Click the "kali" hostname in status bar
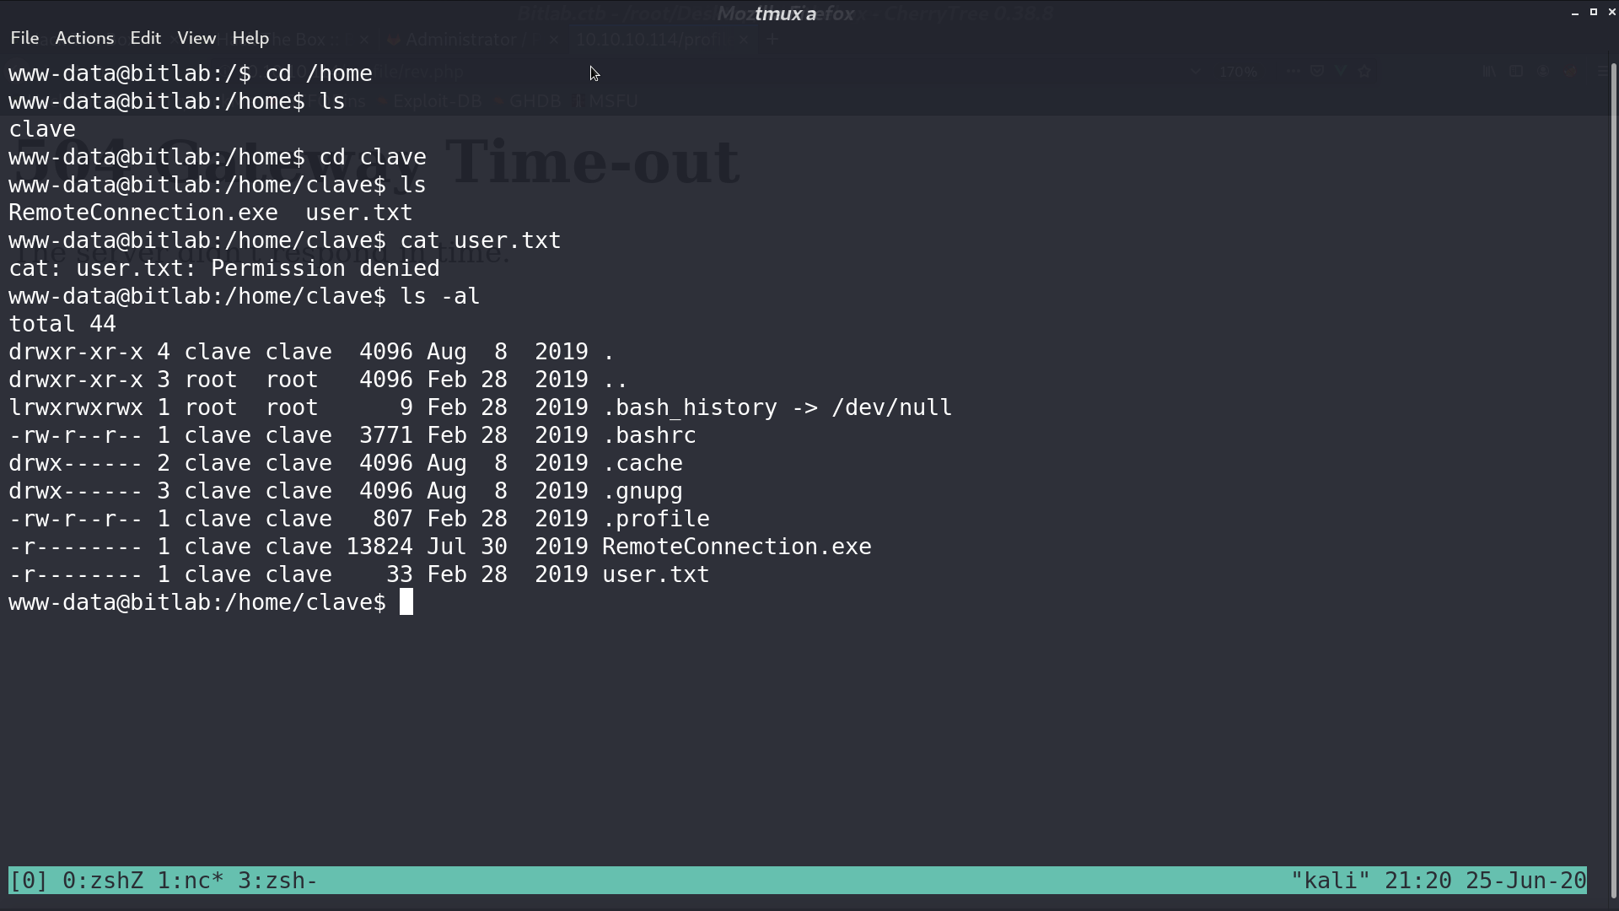Viewport: 1619px width, 911px height. coord(1331,881)
